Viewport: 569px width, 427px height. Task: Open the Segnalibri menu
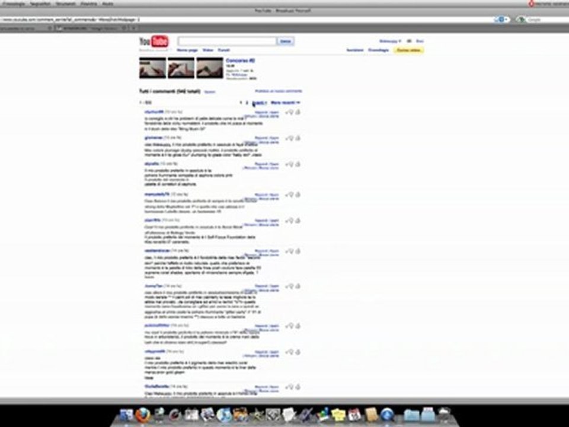pos(40,4)
